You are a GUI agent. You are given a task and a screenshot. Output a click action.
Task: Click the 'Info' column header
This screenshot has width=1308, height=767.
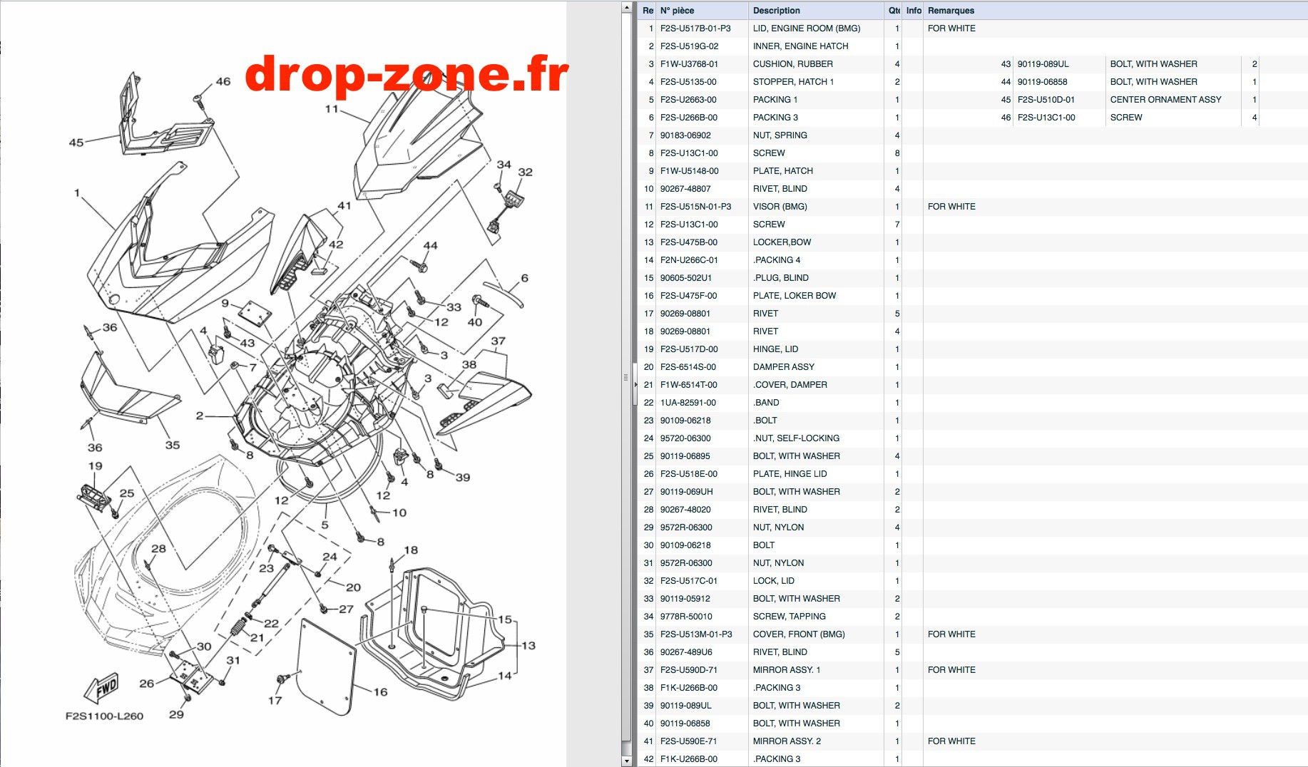point(913,11)
